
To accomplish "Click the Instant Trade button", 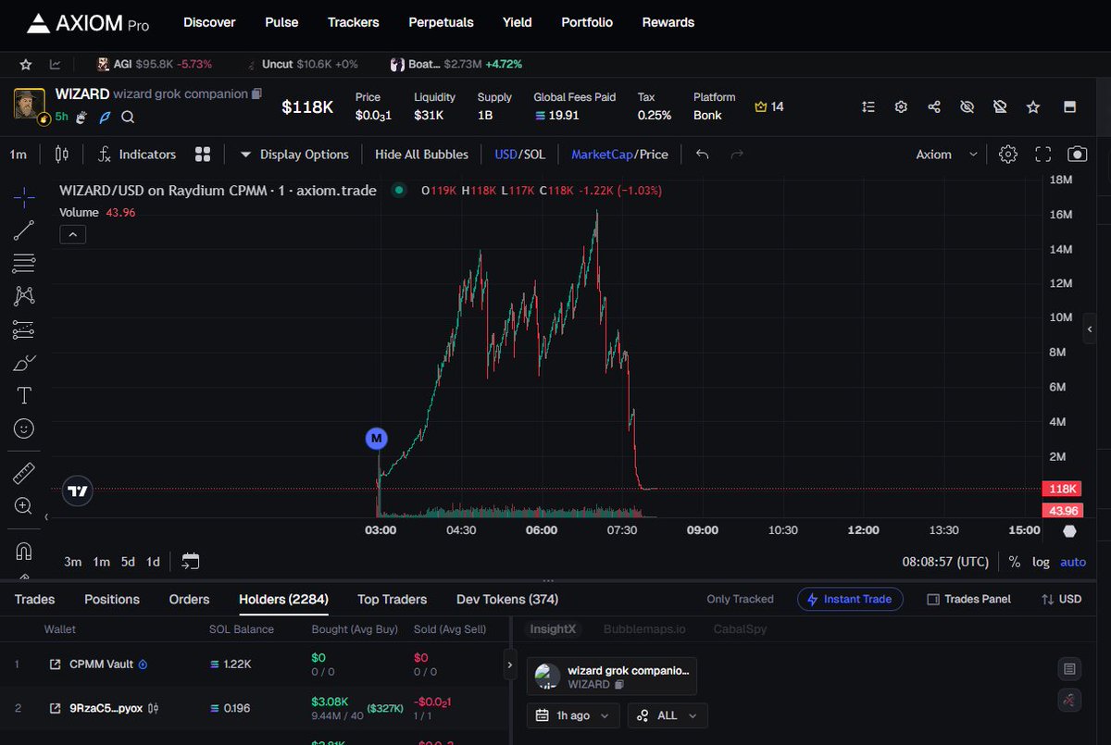I will click(850, 599).
